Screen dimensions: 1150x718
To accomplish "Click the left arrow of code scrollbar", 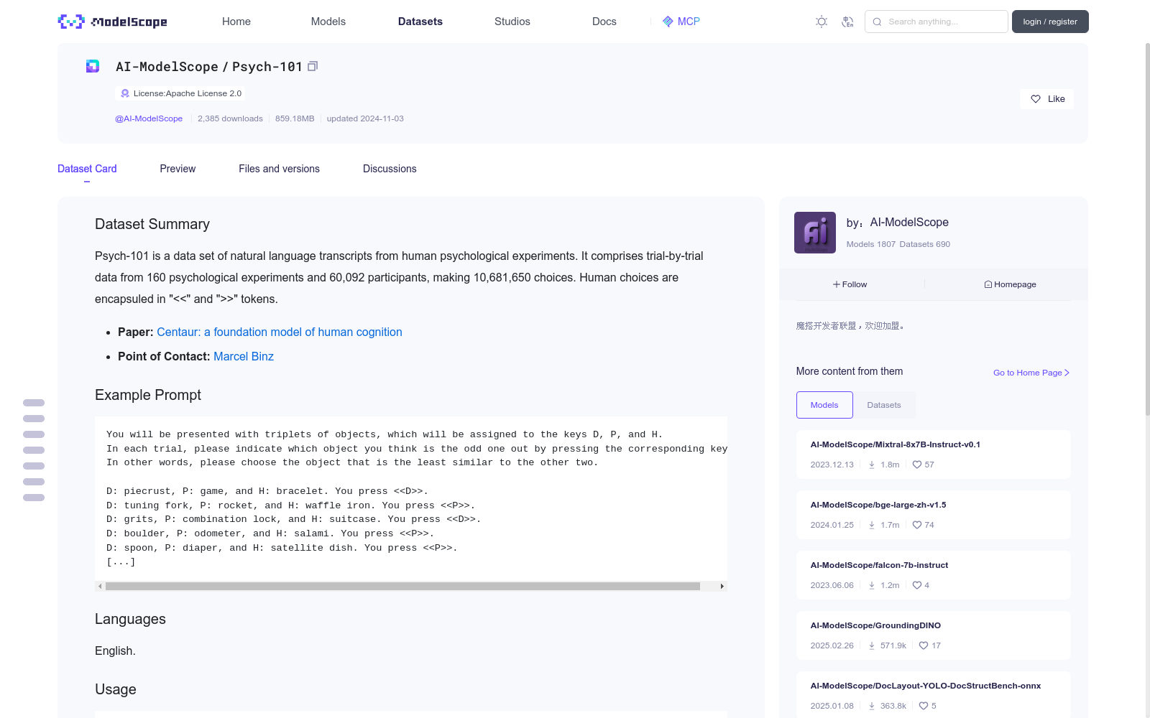I will 100,587.
